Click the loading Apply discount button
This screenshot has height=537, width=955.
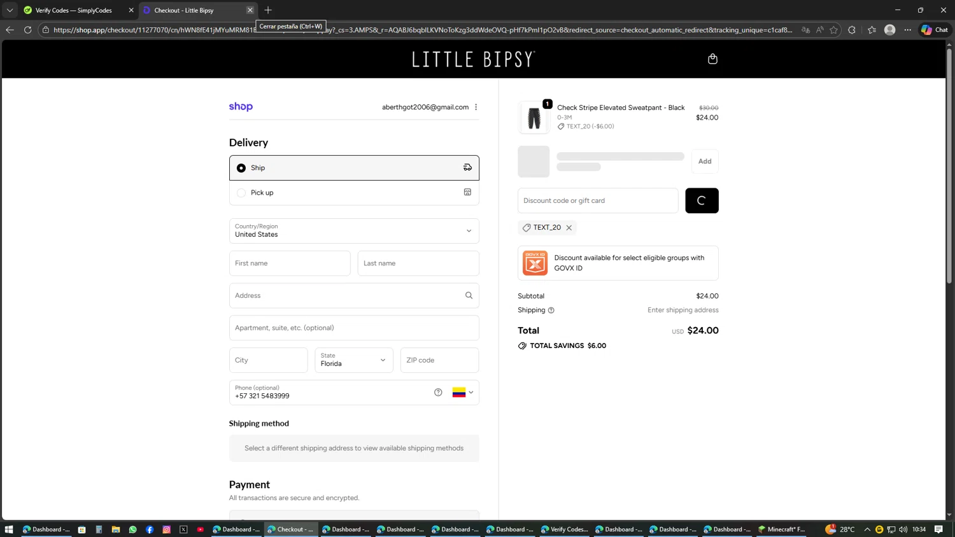[x=702, y=200]
